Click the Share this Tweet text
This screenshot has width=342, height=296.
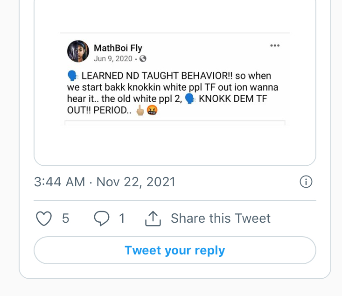pyautogui.click(x=221, y=218)
